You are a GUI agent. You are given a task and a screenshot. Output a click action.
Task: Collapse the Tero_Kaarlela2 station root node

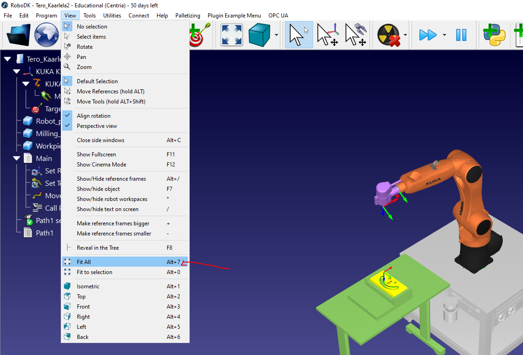[7, 59]
